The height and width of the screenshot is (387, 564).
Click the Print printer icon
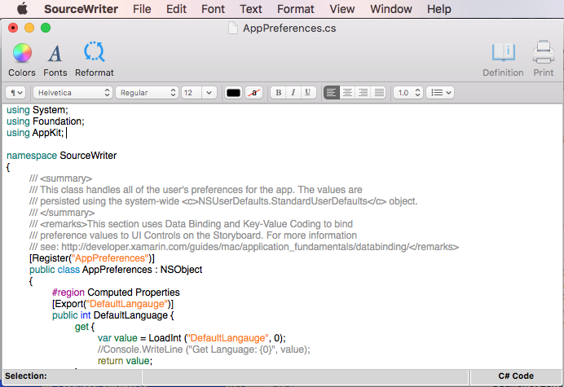[x=543, y=52]
